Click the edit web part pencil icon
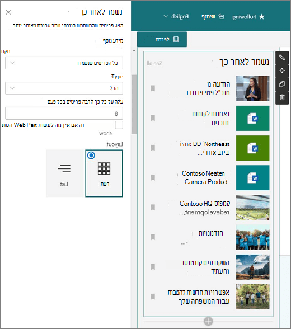291x329 pixels. tap(282, 57)
